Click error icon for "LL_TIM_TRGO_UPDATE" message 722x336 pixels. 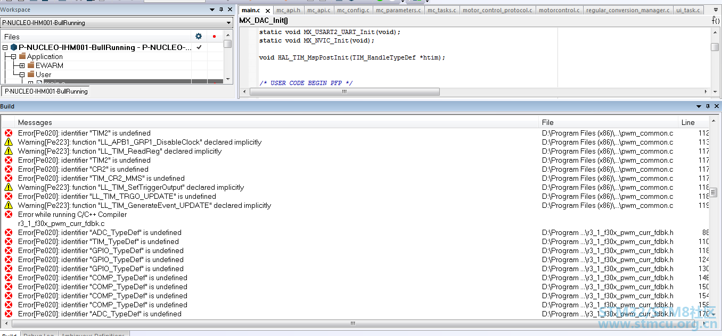(9, 196)
